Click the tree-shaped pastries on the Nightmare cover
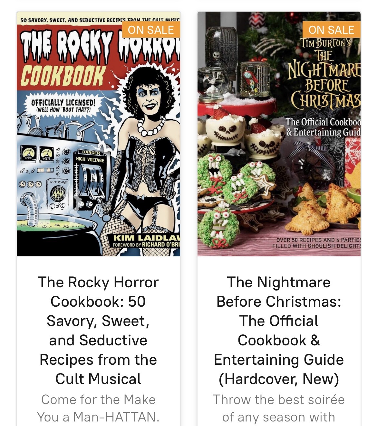The image size is (377, 426). (x=325, y=208)
